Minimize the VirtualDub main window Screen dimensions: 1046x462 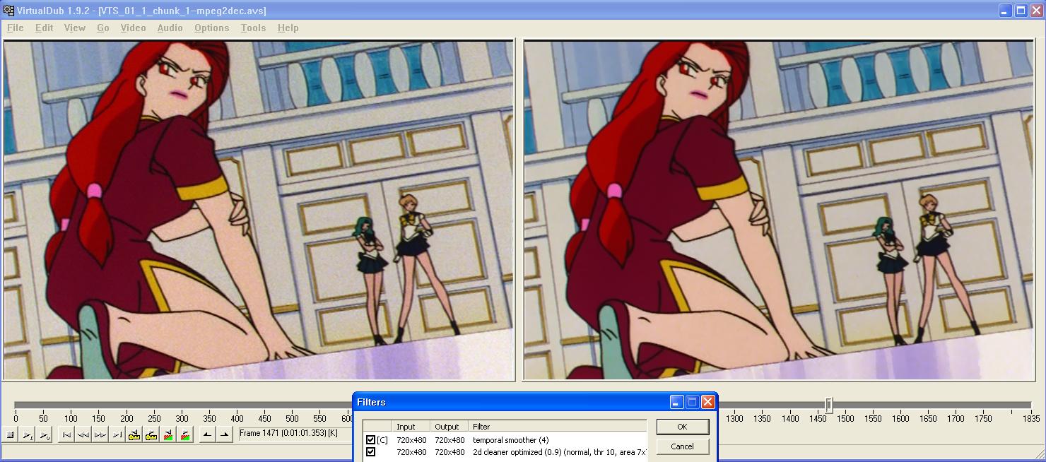pyautogui.click(x=1005, y=11)
